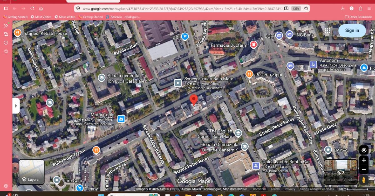Select the Pizzeria Zippi restaurant pin
375x196 pixels.
point(249,74)
